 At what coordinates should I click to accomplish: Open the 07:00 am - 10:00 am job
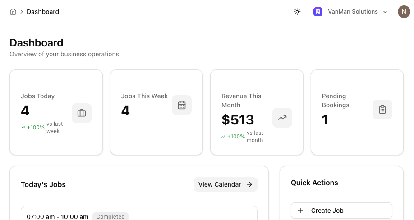click(x=139, y=213)
